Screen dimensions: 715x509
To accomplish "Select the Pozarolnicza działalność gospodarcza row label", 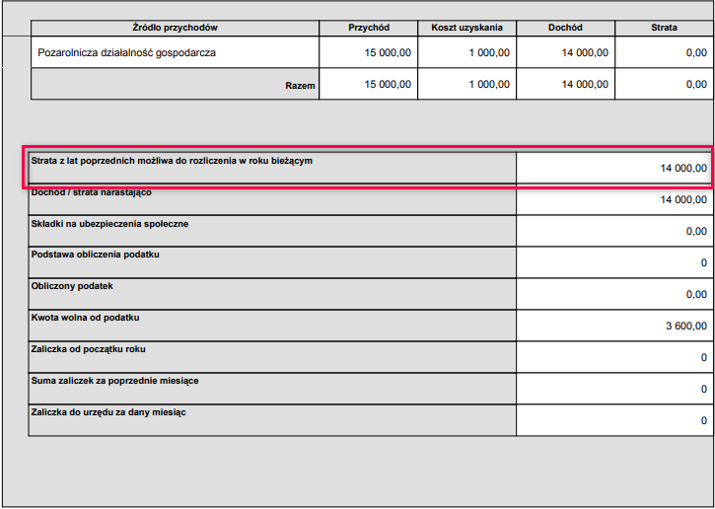I will pos(127,53).
